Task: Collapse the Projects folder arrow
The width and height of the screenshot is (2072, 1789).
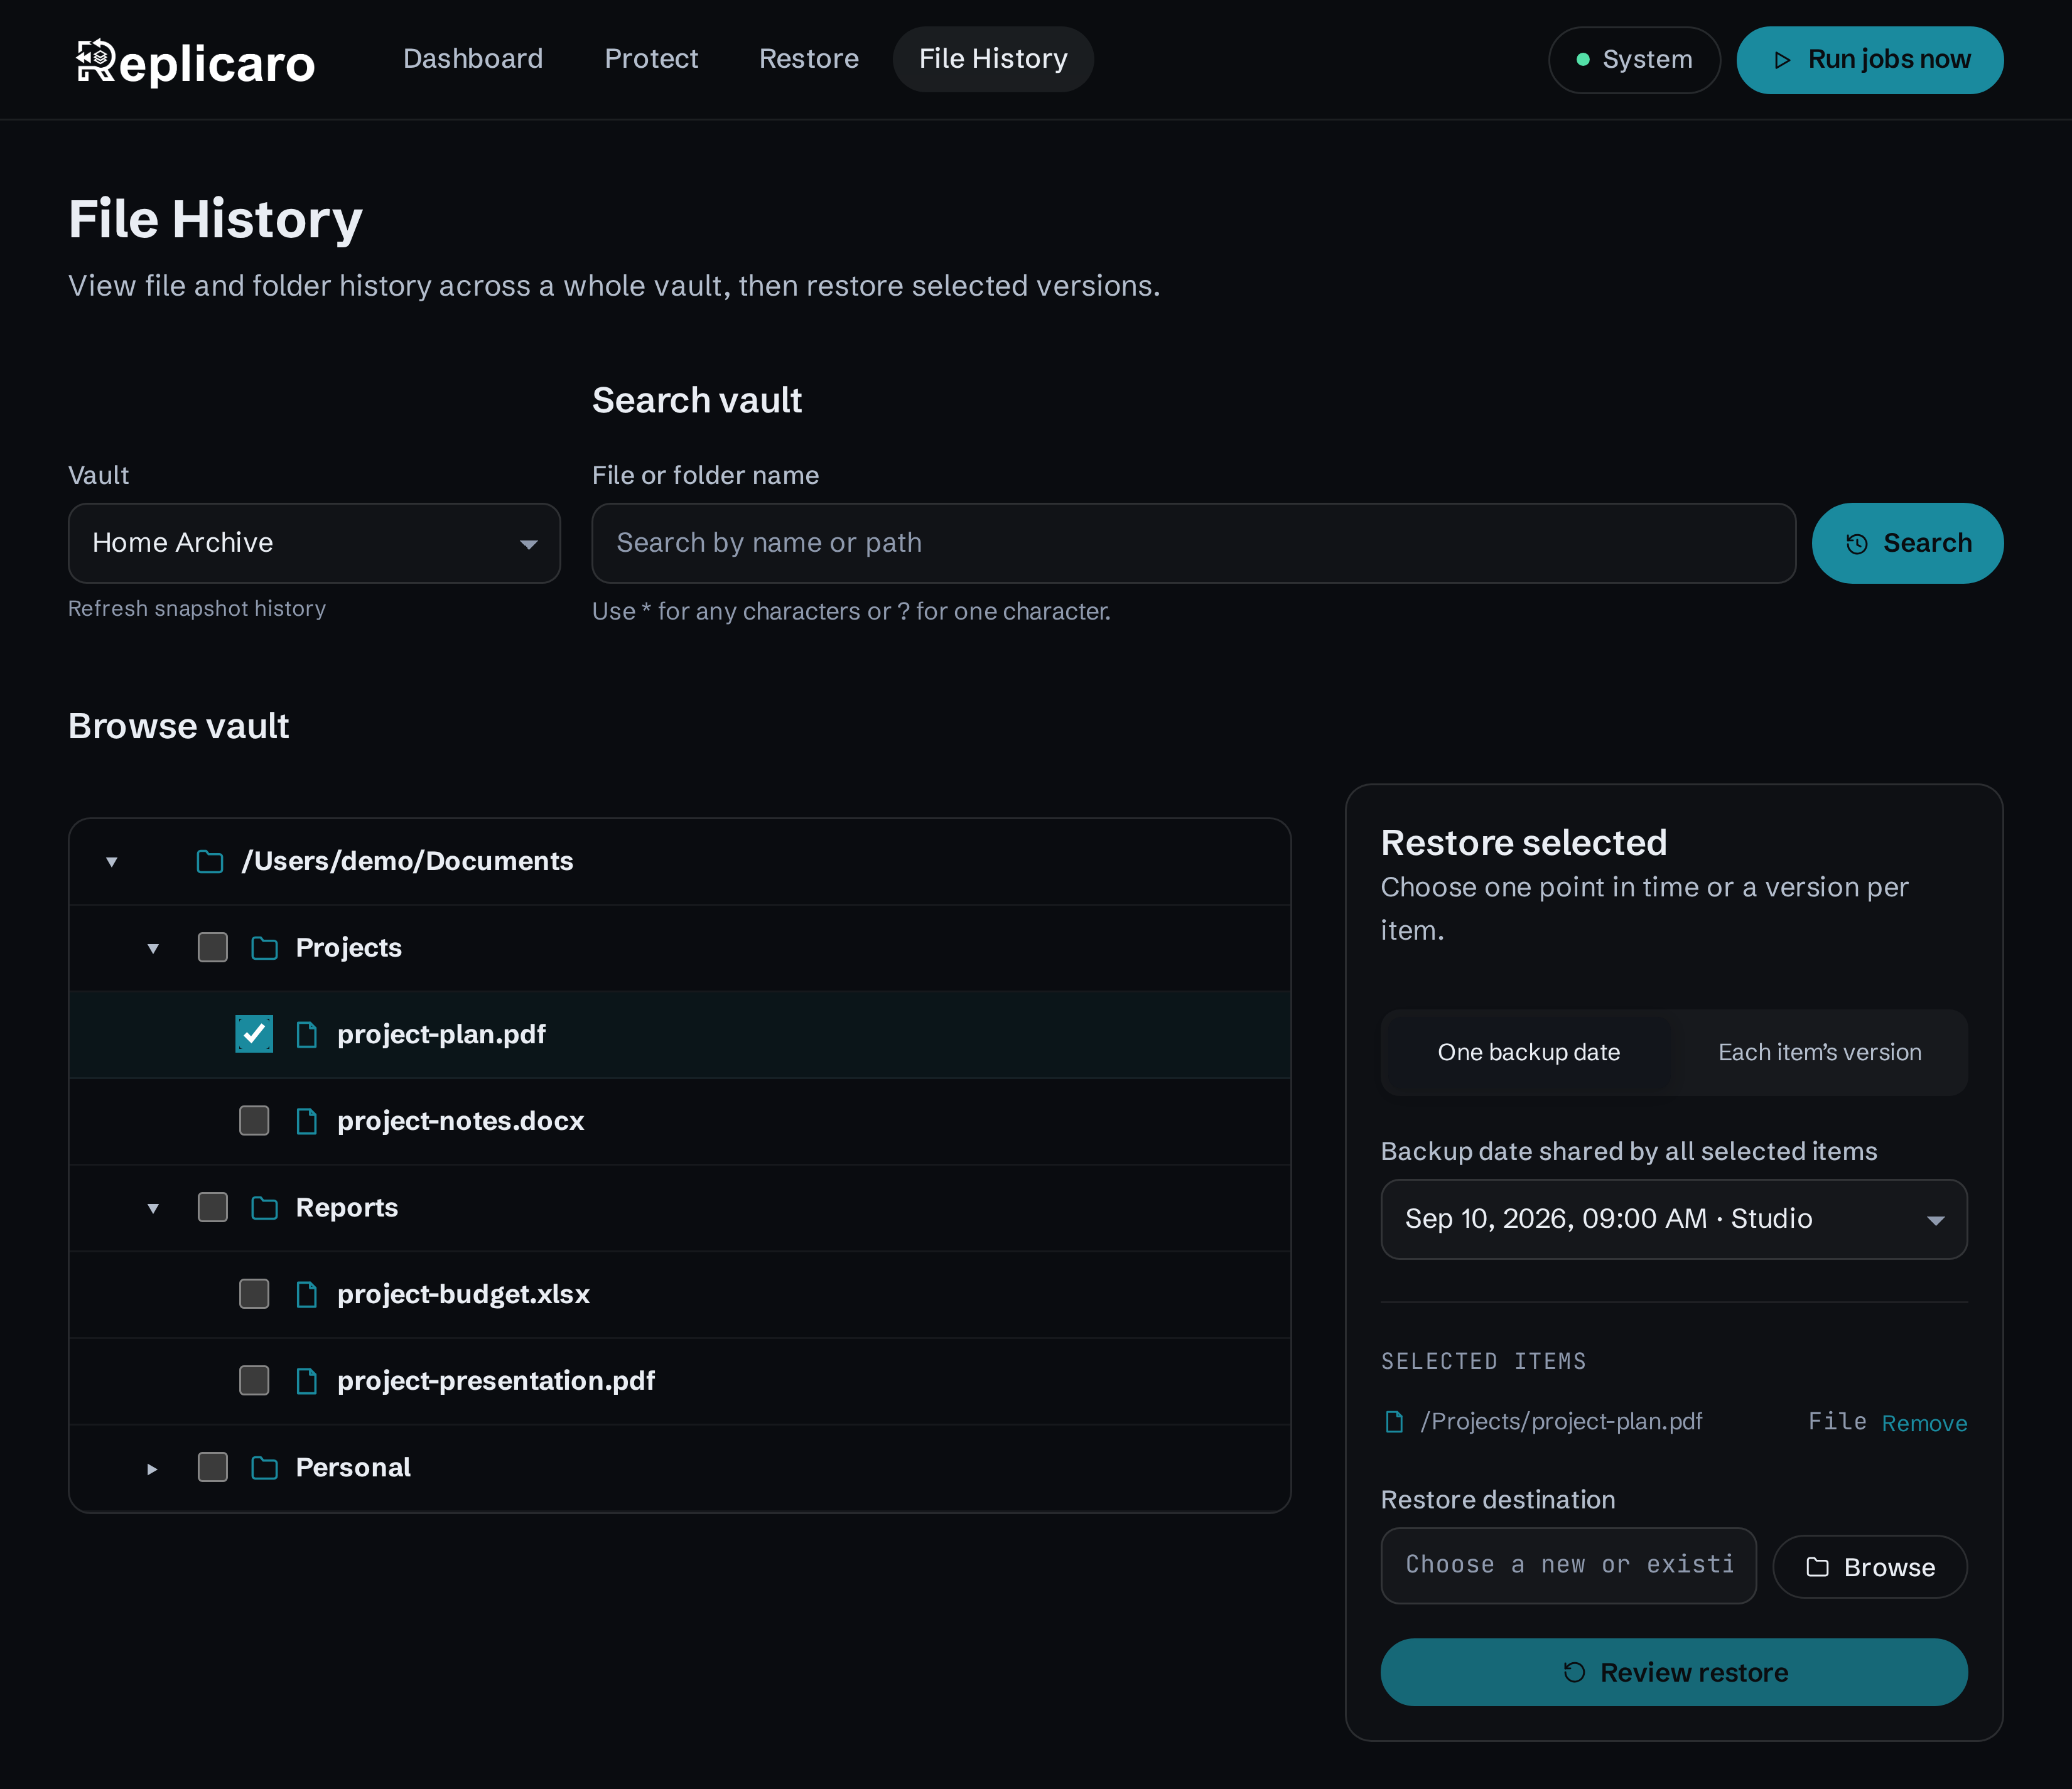Action: 153,948
